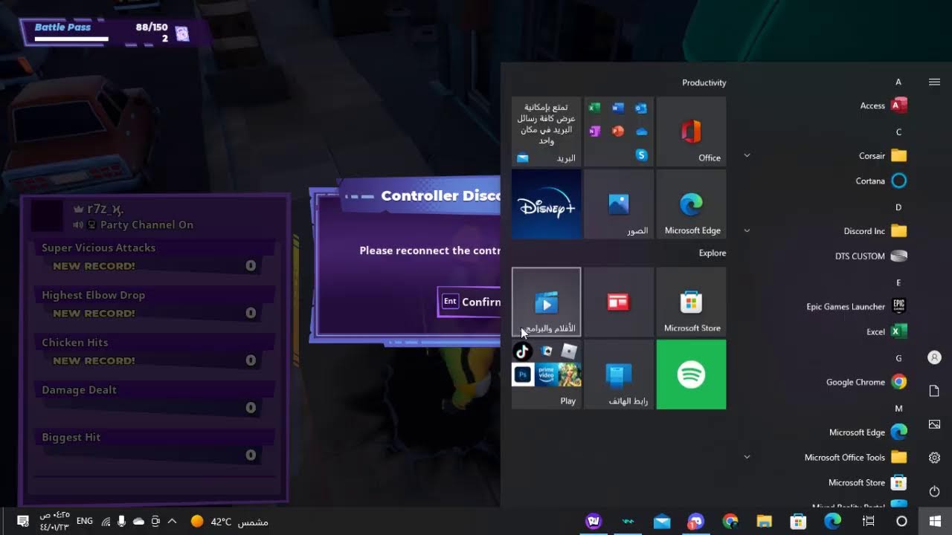This screenshot has width=952, height=535.
Task: Launch Google Chrome from the app list
Action: (866, 382)
